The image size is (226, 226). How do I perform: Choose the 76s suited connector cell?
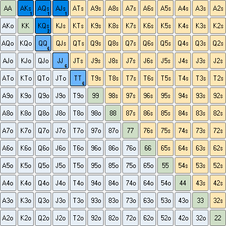148,131
